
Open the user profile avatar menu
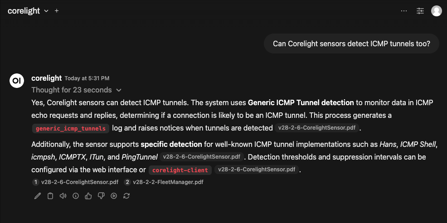coord(436,11)
